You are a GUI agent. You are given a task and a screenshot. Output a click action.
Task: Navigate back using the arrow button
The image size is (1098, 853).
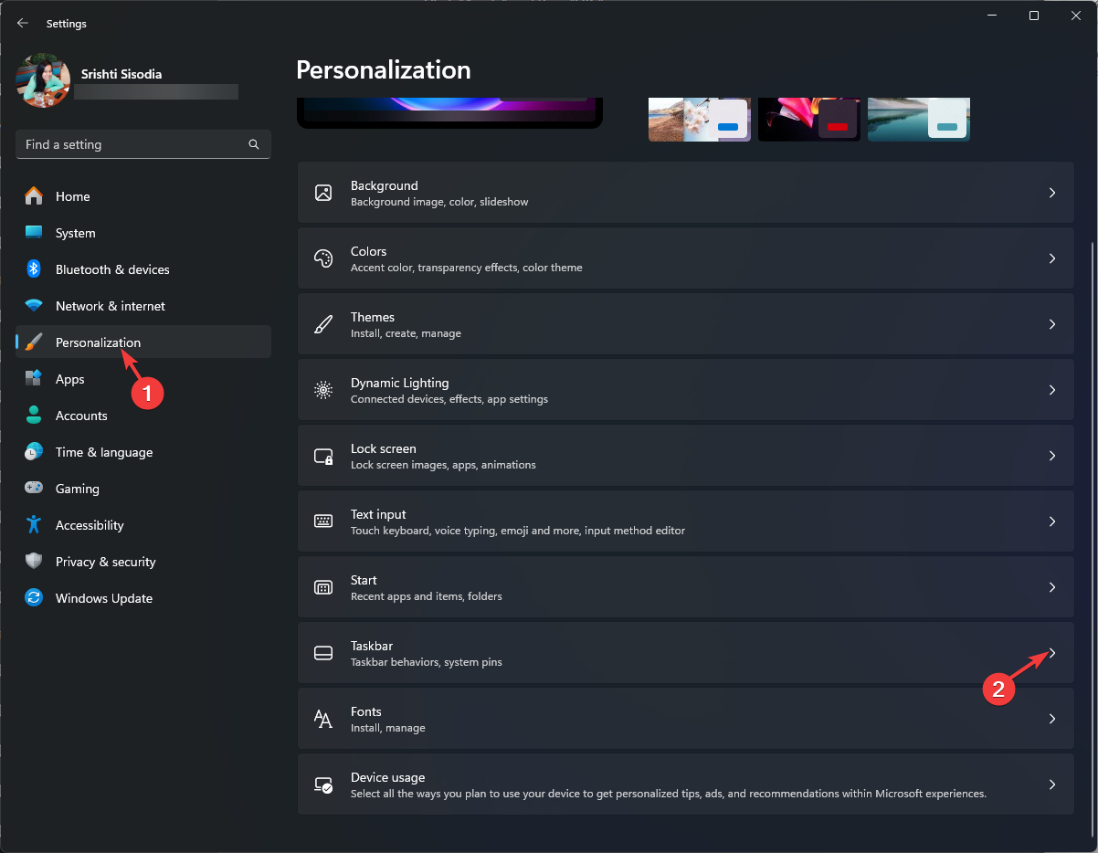click(22, 23)
